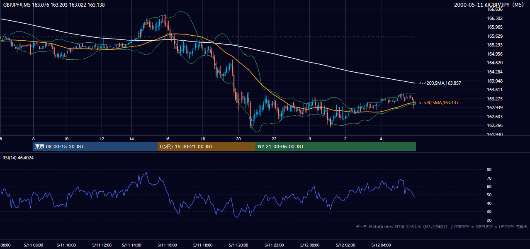Click hour label 16 under price chart

[167, 138]
